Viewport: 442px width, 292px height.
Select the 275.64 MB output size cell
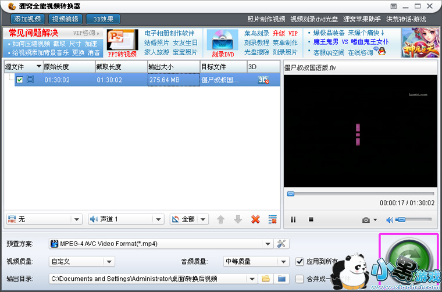pos(174,80)
